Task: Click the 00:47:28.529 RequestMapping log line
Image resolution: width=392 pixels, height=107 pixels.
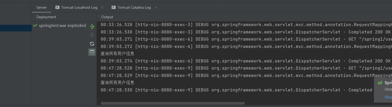Action: tap(246, 75)
